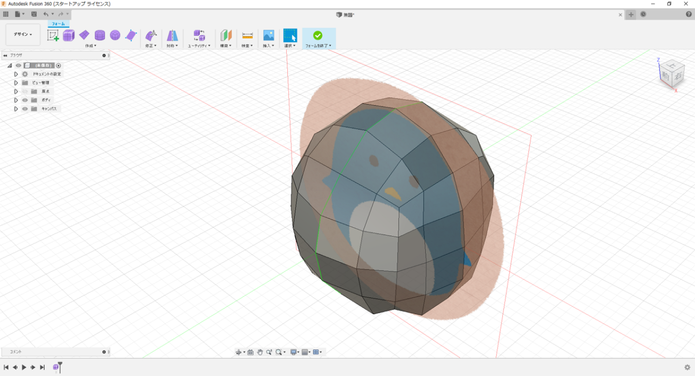Show the hidden 原点 folder
Viewport: 695px width, 376px height.
click(x=25, y=91)
